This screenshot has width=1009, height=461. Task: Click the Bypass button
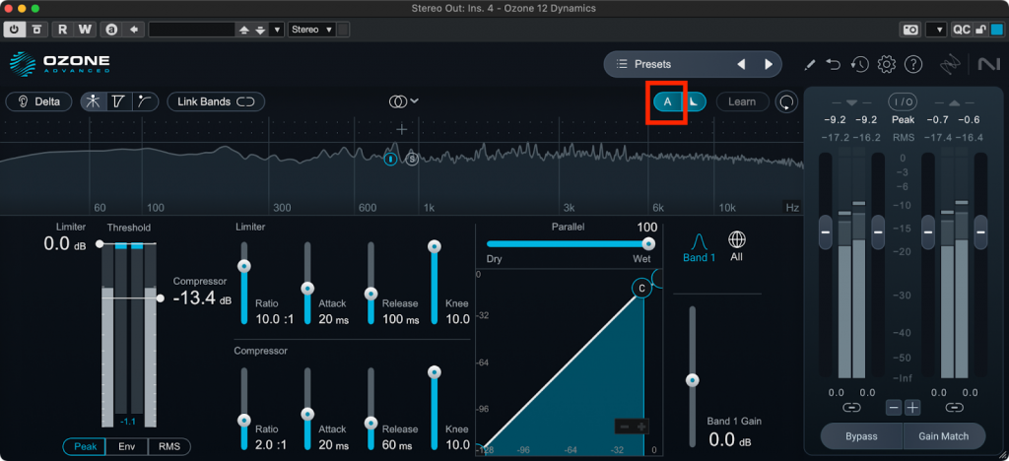point(861,435)
